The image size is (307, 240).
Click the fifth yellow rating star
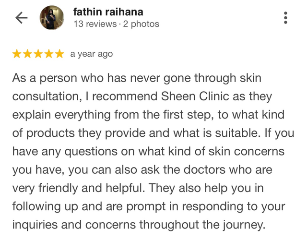pos(59,54)
